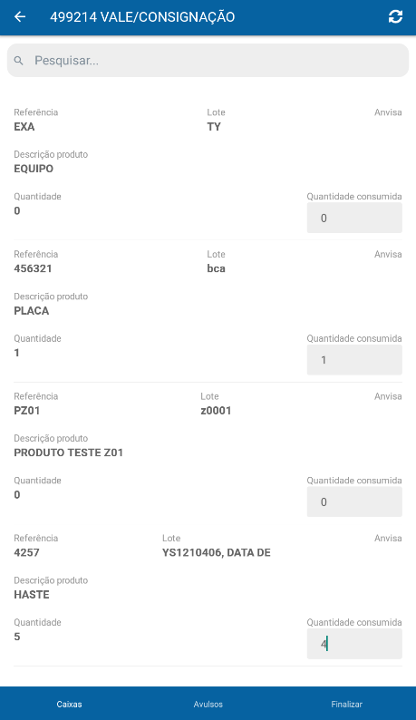Viewport: 416px width, 720px height.
Task: Edit consumed quantity for HASTE
Action: (x=354, y=644)
